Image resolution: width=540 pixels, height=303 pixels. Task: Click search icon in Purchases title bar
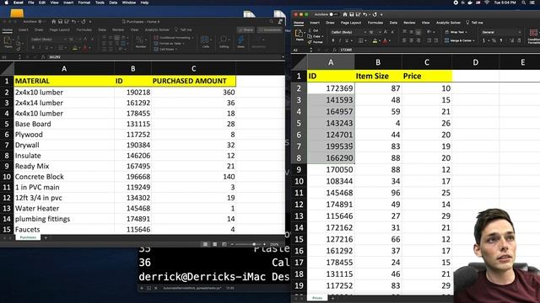coord(272,22)
